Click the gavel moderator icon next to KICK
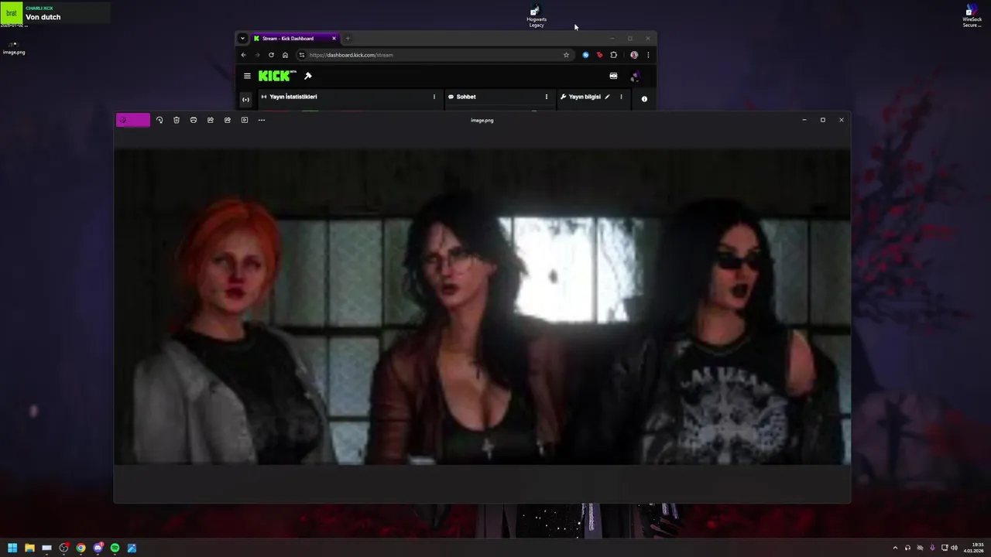 [x=308, y=76]
